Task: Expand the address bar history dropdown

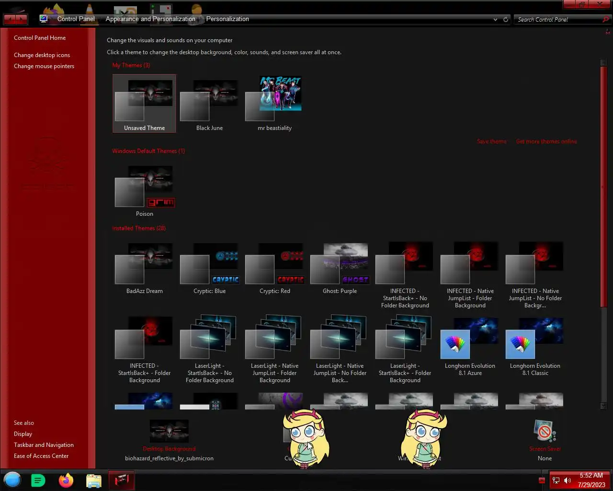Action: pos(495,20)
